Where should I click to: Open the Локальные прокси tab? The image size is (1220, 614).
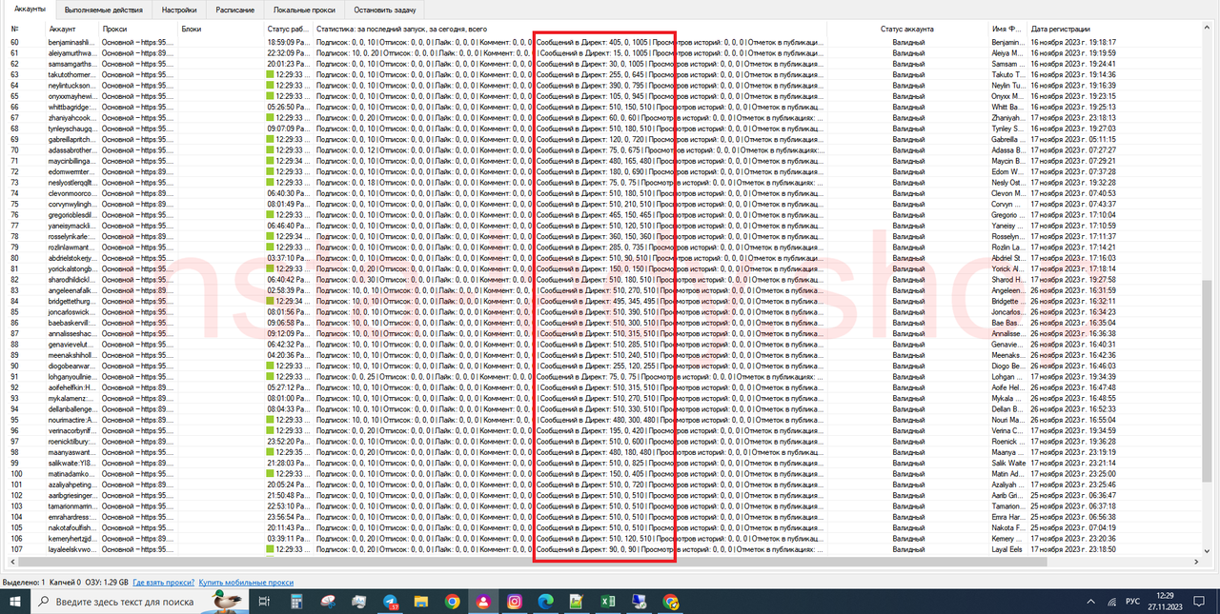tap(305, 10)
